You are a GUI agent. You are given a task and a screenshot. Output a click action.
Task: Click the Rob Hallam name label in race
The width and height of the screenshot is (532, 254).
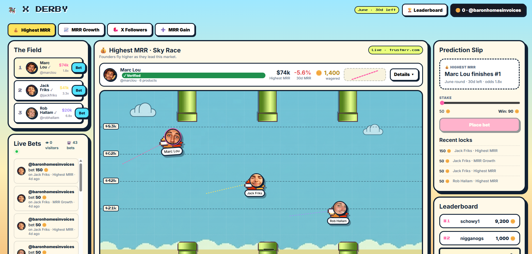pos(338,221)
